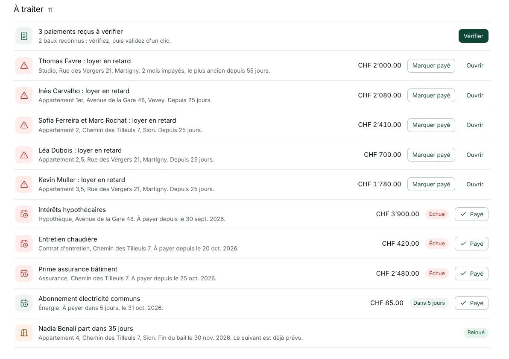Click the door icon beside Nadia Benali
Image resolution: width=509 pixels, height=359 pixels.
coord(24,333)
